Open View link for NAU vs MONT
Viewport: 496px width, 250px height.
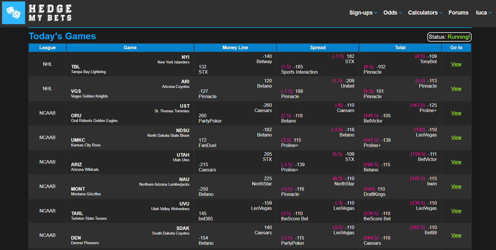pyautogui.click(x=456, y=186)
